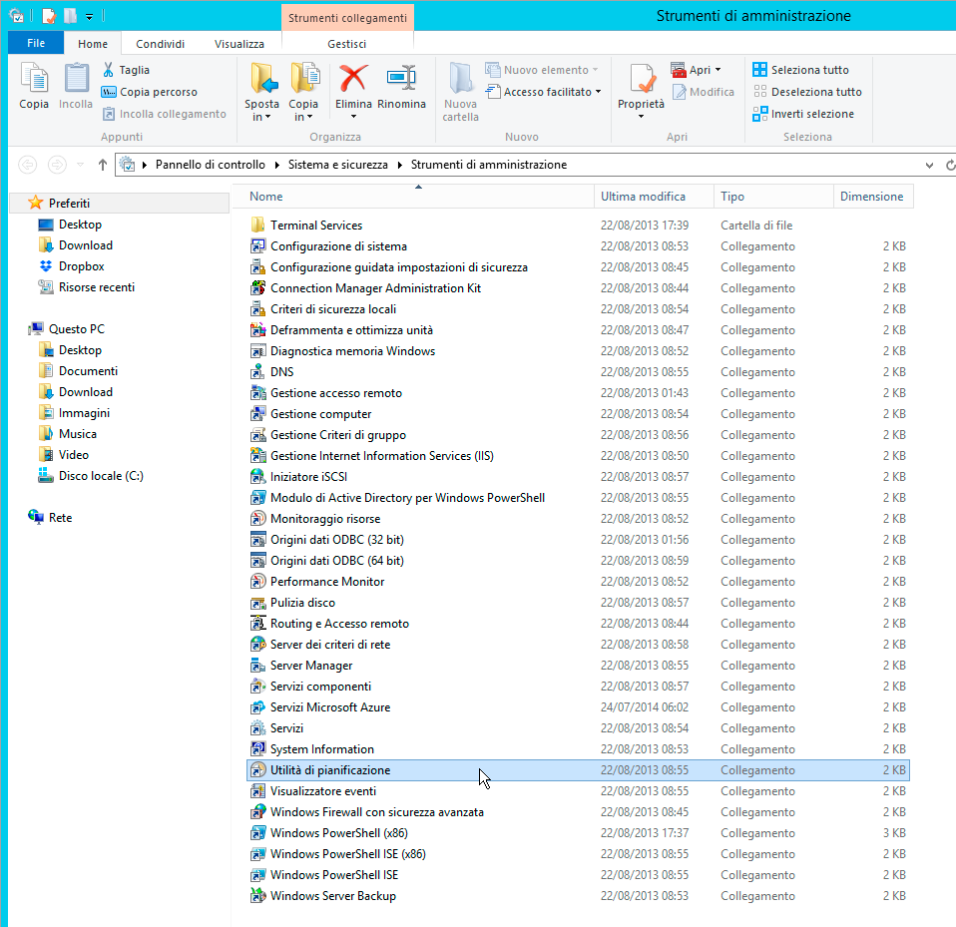Click Sistema e sicurezza breadcrumb
The image size is (956, 927).
(x=337, y=165)
